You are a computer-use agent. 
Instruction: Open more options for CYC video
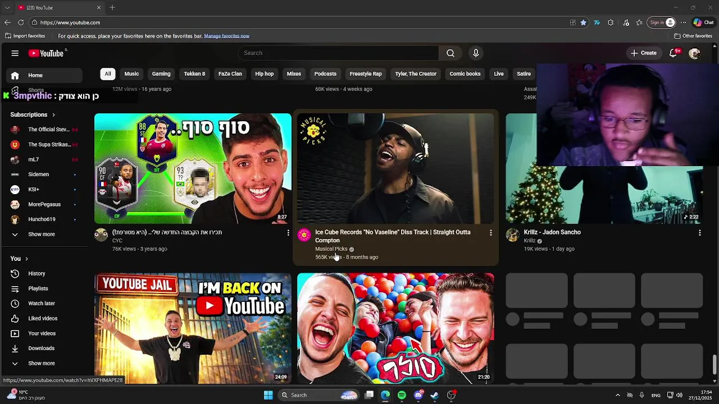click(288, 232)
